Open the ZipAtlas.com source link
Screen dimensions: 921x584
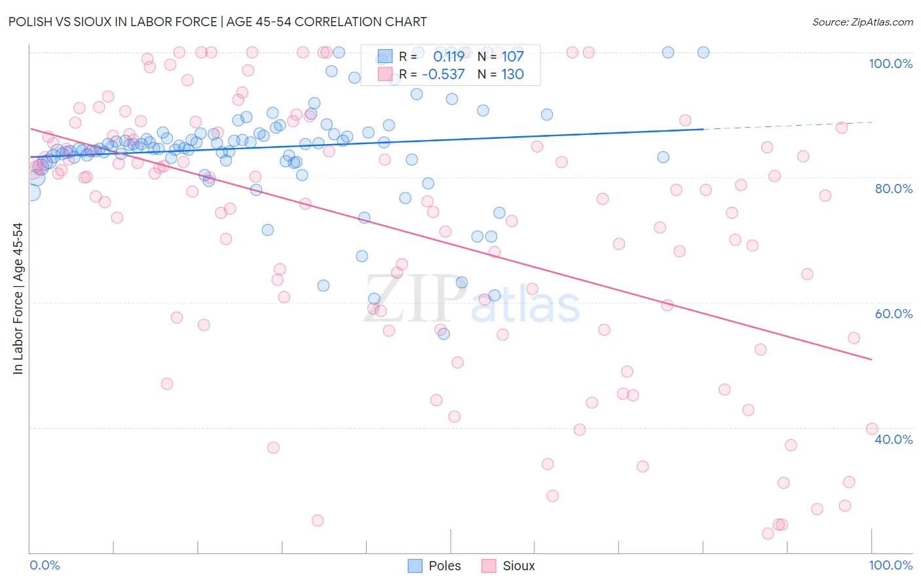click(x=863, y=22)
